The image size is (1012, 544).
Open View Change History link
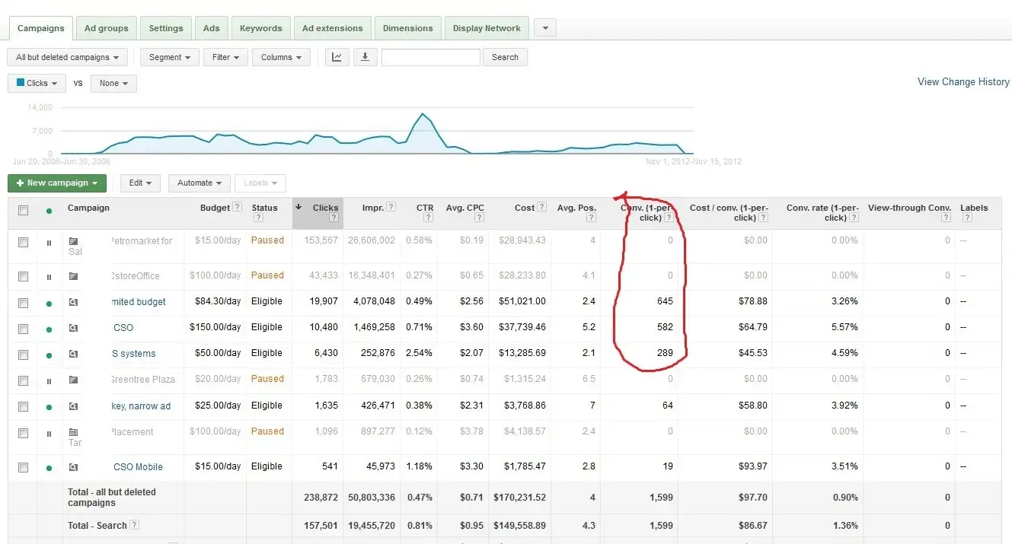tap(963, 81)
